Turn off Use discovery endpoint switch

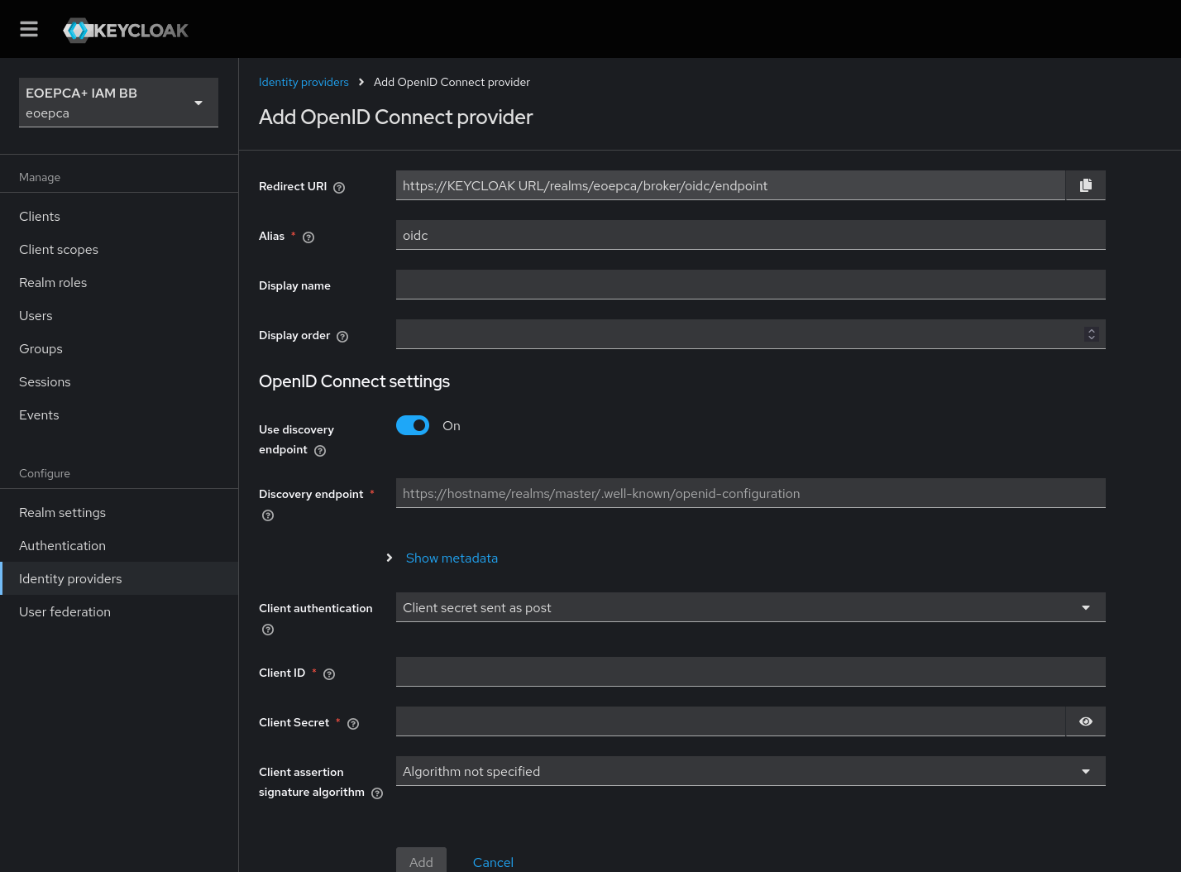413,425
